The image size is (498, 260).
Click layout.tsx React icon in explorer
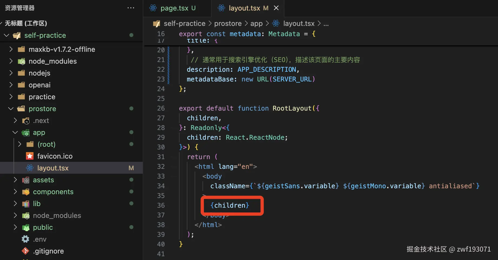click(x=30, y=168)
